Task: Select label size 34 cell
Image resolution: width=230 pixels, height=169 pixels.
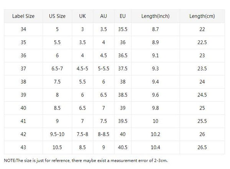Action: (23, 29)
